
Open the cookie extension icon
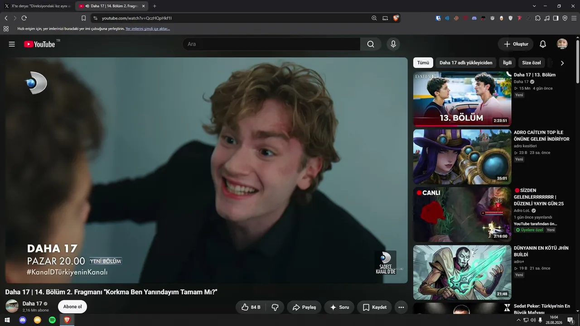click(456, 18)
